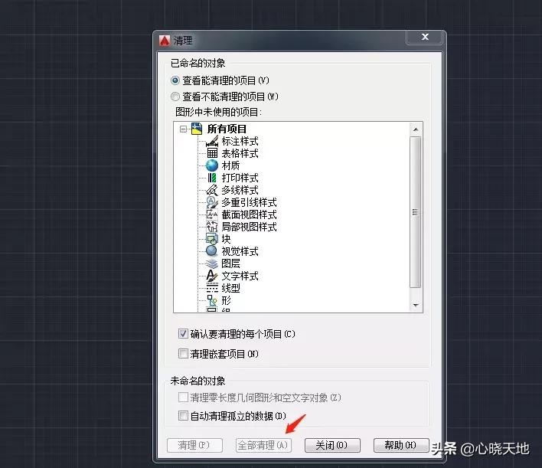Screen dimensions: 542x468
Task: Click the 视觉样式 sphere icon
Action: point(211,251)
